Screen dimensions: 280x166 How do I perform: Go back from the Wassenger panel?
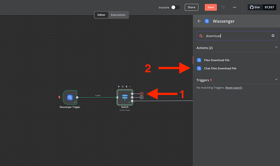[199, 21]
